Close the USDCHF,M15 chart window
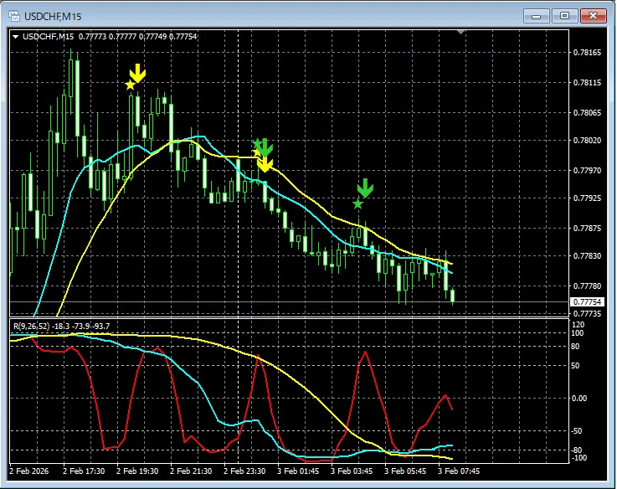Screen dimensions: 617x489 (x=592, y=15)
